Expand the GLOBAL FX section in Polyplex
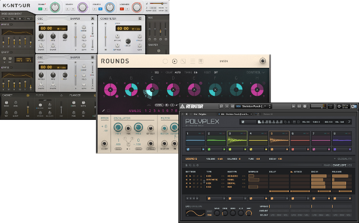Image resolution: width=359 pixels, height=223 pixels. click(x=343, y=159)
